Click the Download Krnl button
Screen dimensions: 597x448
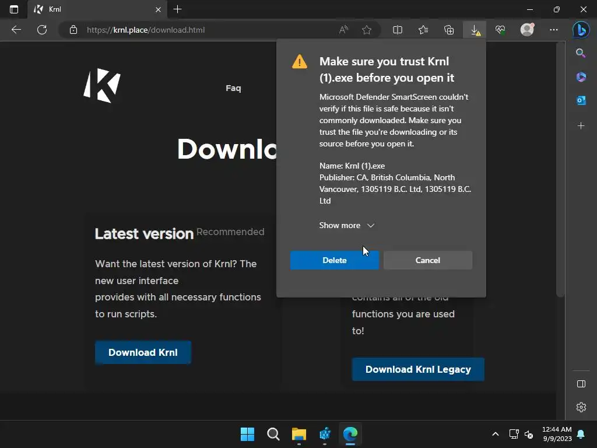[x=143, y=352]
